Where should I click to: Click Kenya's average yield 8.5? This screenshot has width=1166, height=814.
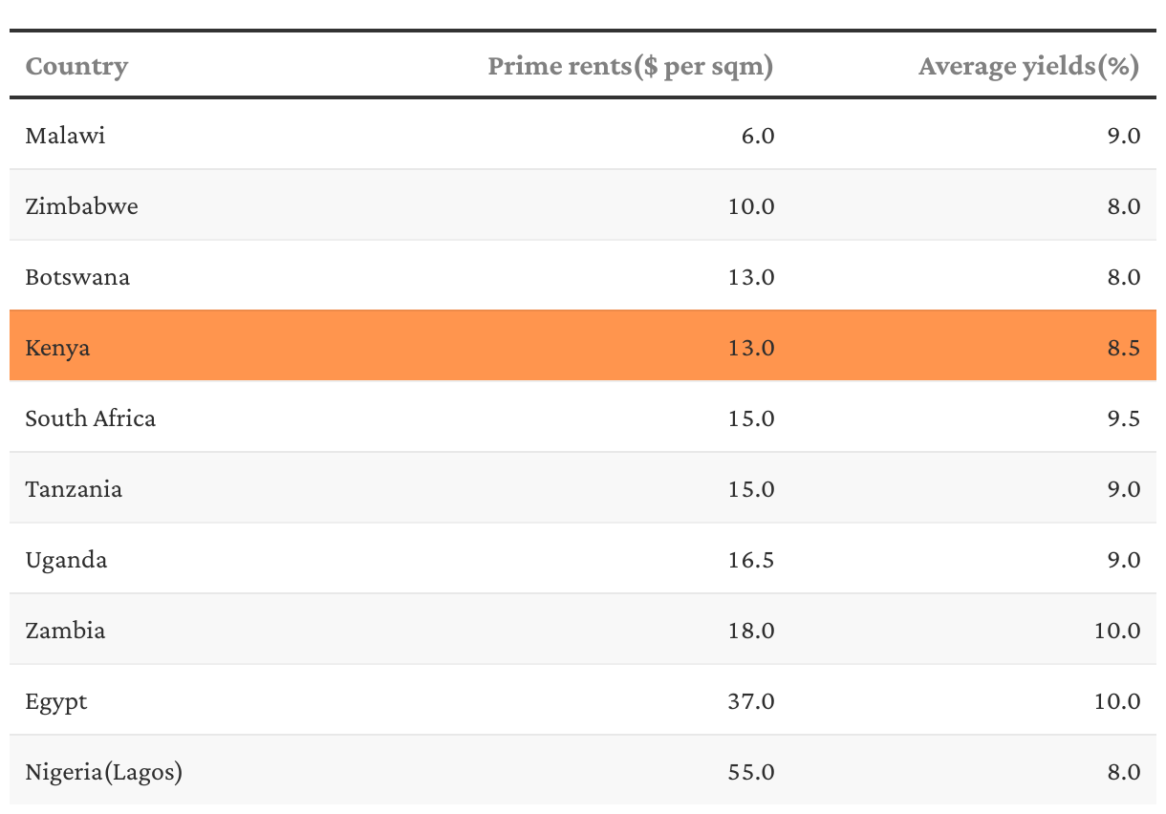1122,348
